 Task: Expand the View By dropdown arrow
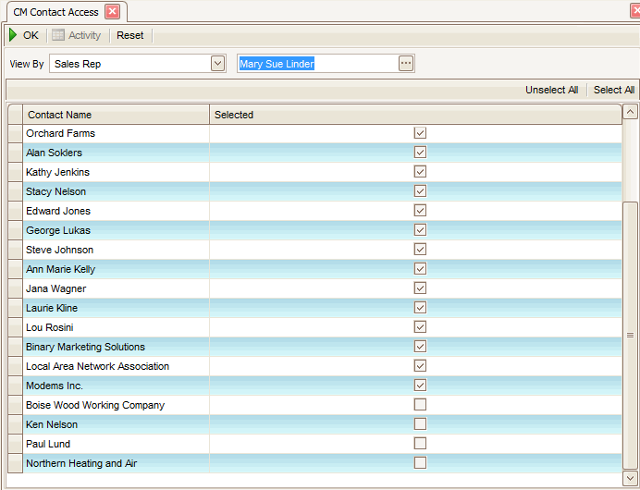218,64
